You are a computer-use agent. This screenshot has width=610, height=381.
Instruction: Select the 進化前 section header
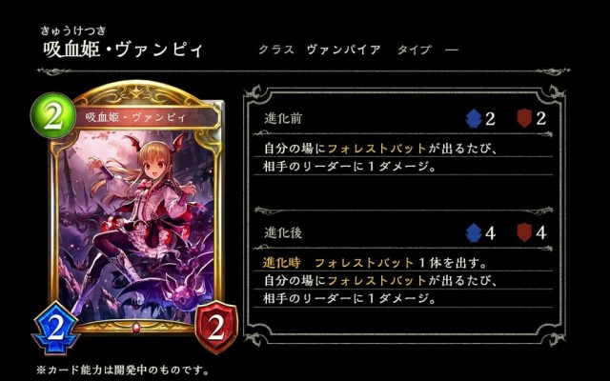pyautogui.click(x=283, y=118)
